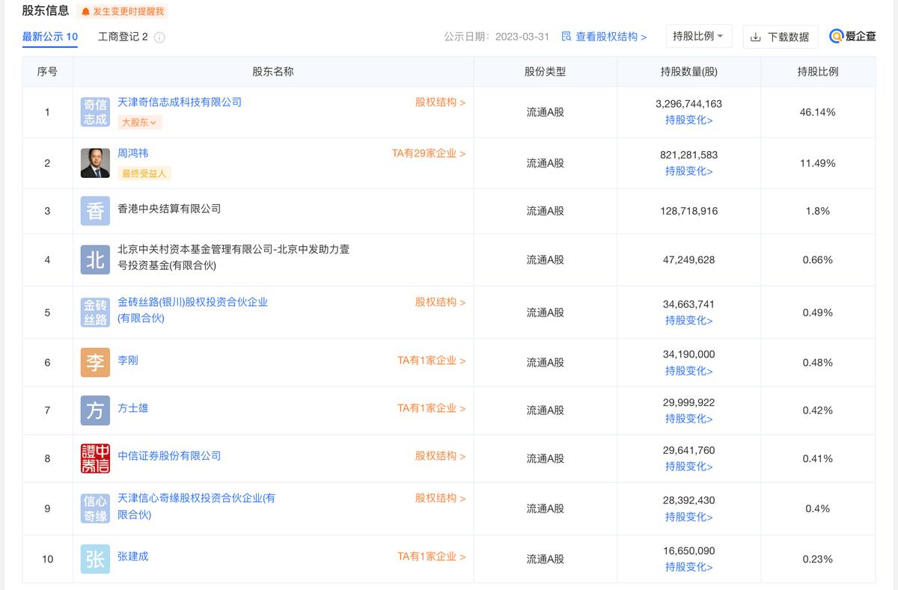
Task: Click the 中信 logo of 中信证券
Action: 94,458
